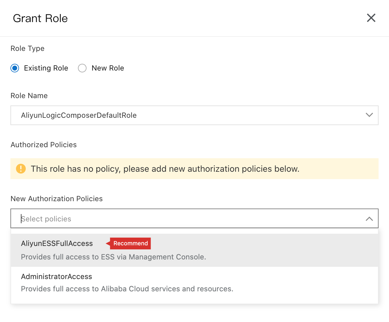Click the Role Name chevron arrow

click(x=369, y=115)
